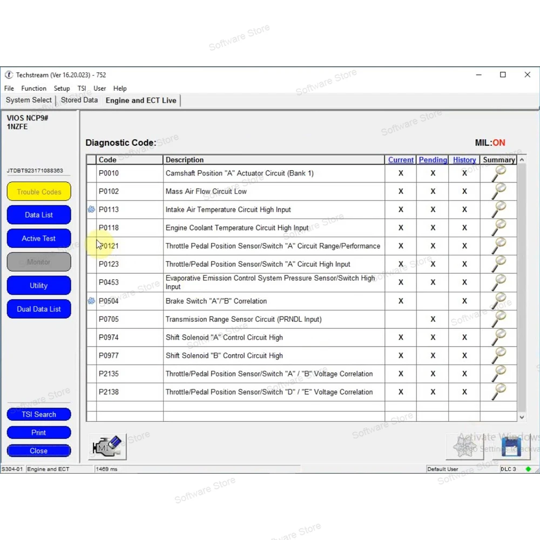The image size is (540, 540).
Task: Open the Help menu
Action: [120, 89]
